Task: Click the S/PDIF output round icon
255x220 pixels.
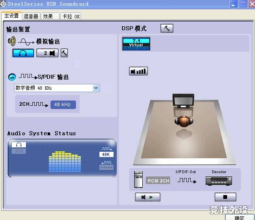Action: [12, 77]
